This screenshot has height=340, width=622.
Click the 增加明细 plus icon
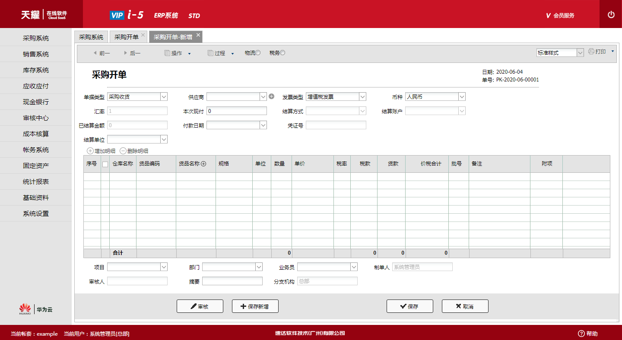tap(90, 151)
